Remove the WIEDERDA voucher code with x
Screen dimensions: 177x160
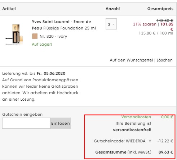150,141
